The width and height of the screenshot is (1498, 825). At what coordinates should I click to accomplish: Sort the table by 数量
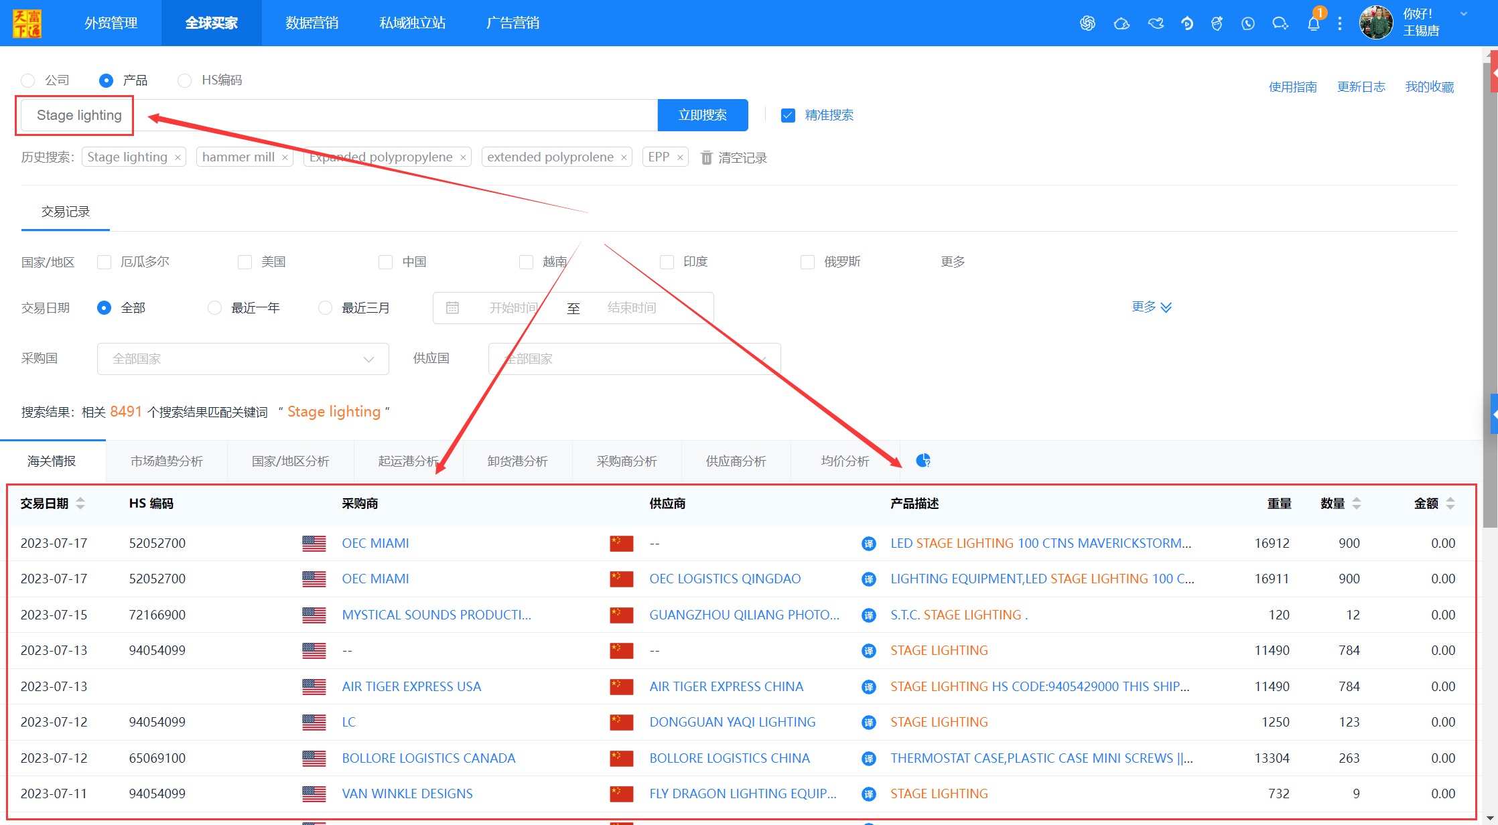tap(1357, 503)
